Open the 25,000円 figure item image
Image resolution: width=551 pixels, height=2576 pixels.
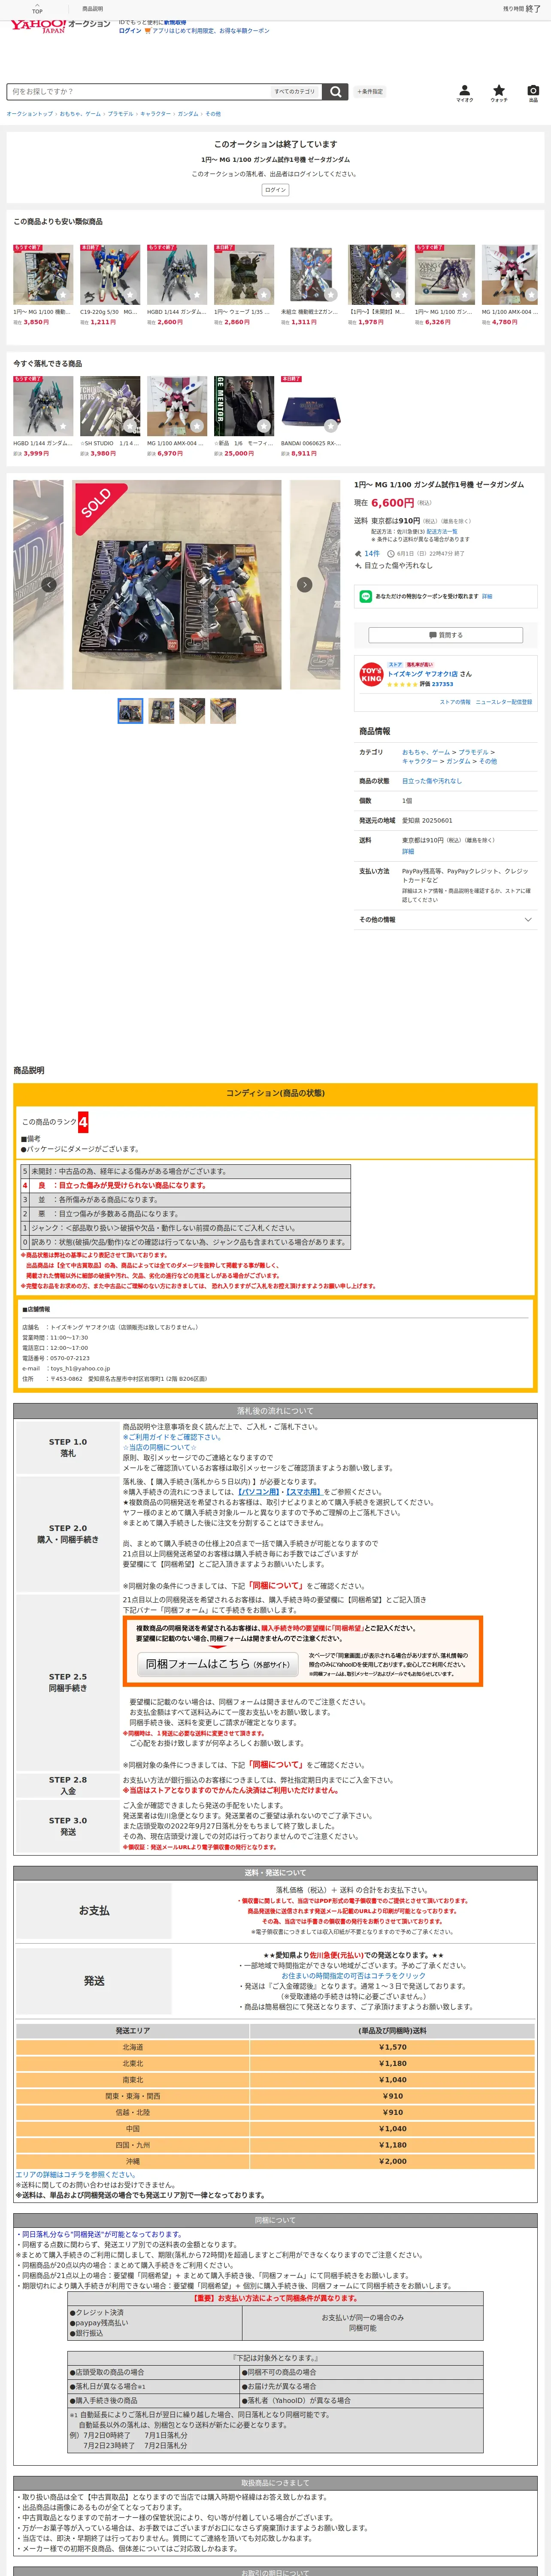tap(244, 406)
